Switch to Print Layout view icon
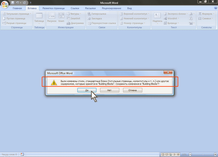Screen dimensions: 218x157 163,154
